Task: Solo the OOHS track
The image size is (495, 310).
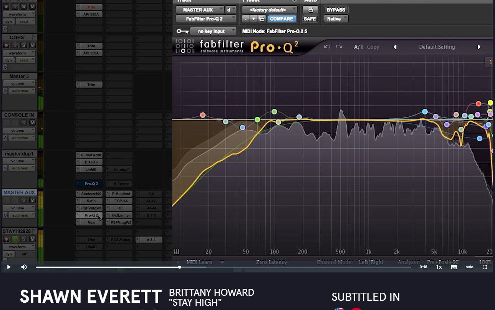Action: (x=23, y=45)
